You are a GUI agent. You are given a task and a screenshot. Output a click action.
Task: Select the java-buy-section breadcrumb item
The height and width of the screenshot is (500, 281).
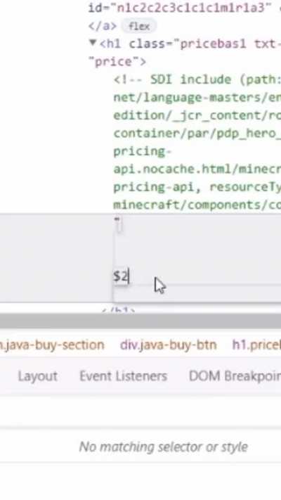click(52, 345)
